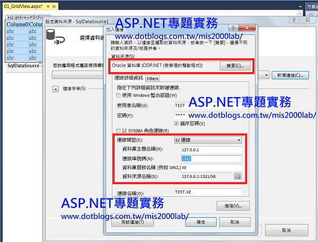318x242 pixels.
Task: Click the database service name field XE
Action: click(x=211, y=168)
